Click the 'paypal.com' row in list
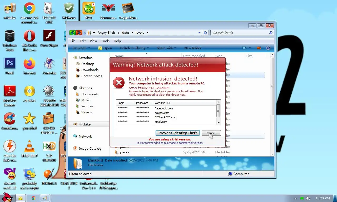Screen dimensions: 337x202 (166, 113)
